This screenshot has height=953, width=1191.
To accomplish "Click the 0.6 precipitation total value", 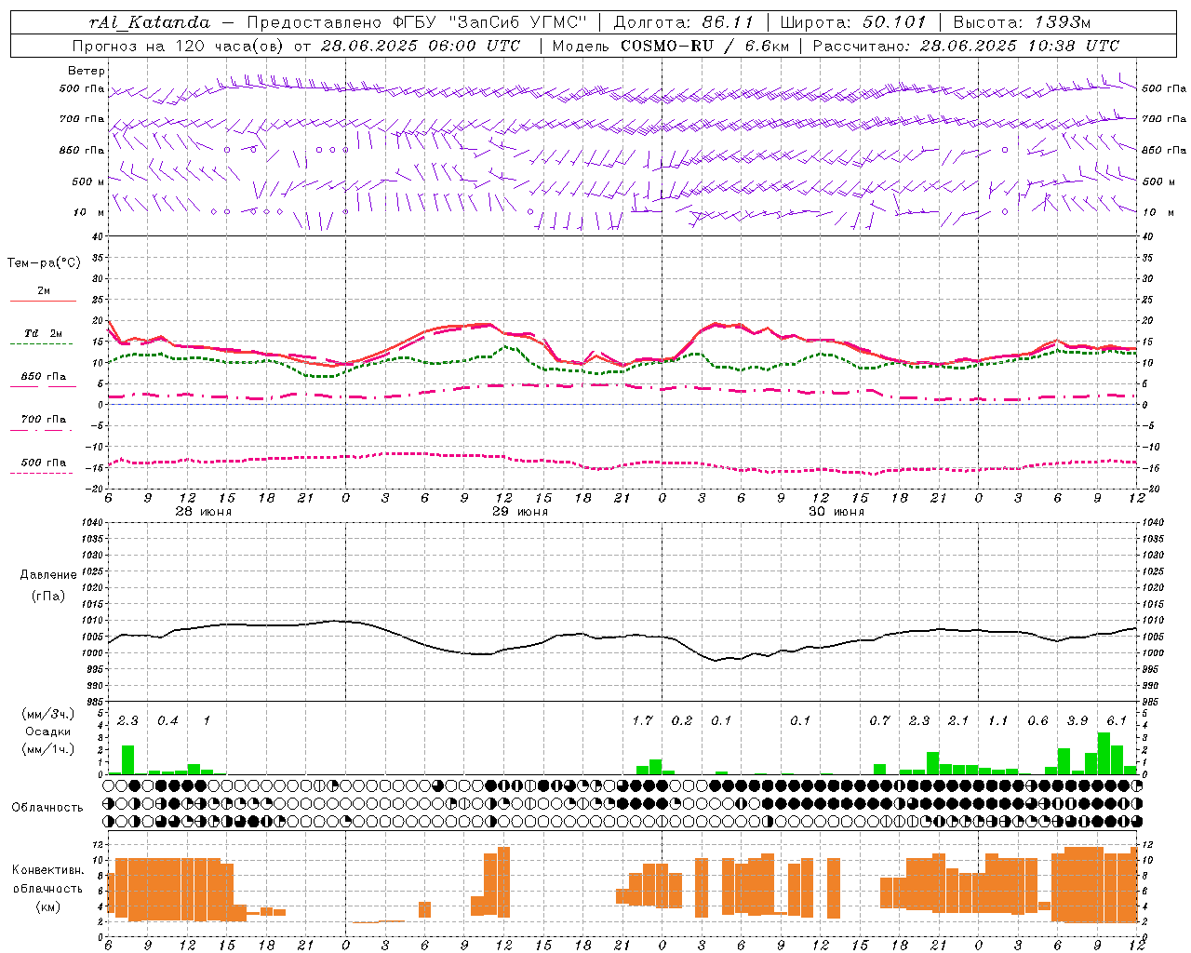I will [x=1037, y=721].
